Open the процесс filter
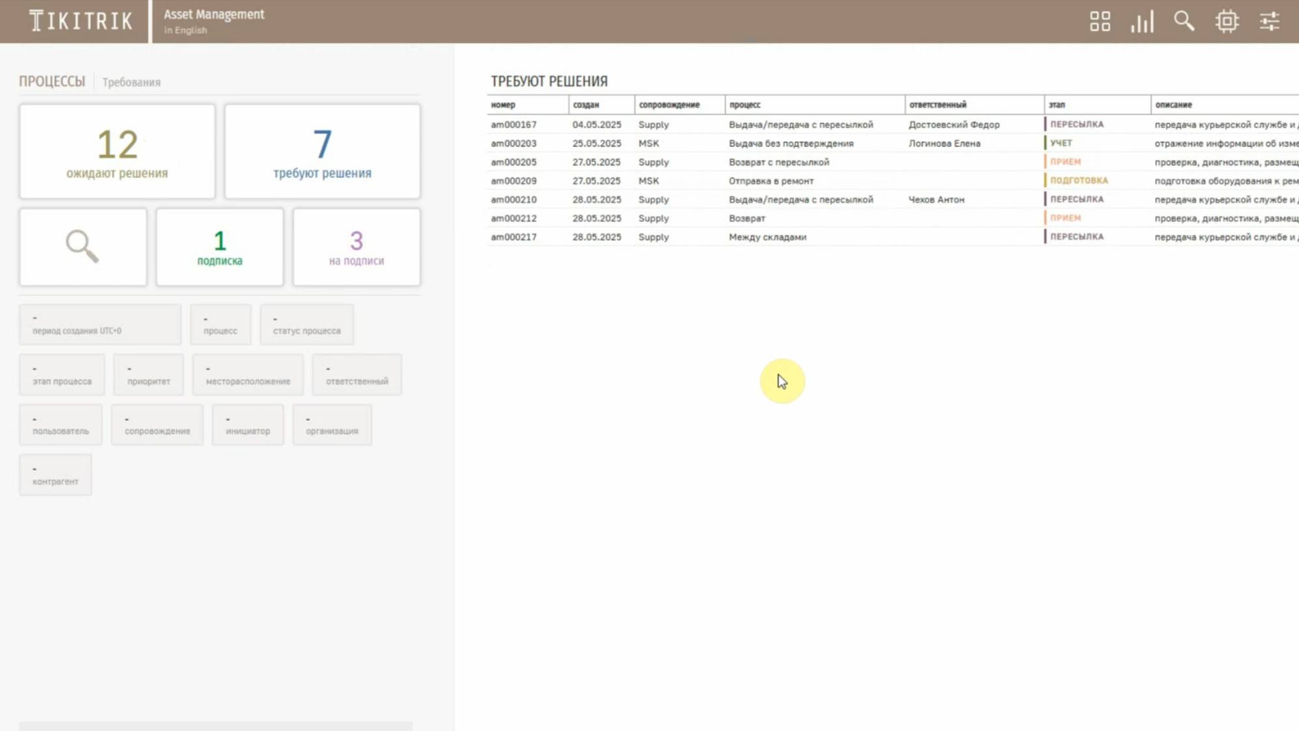Image resolution: width=1299 pixels, height=731 pixels. (220, 324)
